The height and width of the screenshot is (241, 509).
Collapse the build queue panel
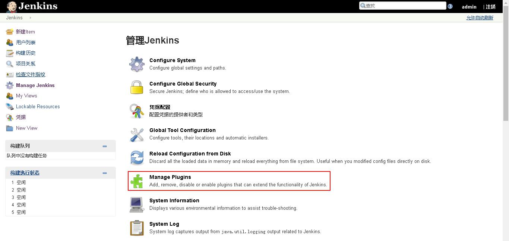coord(105,146)
